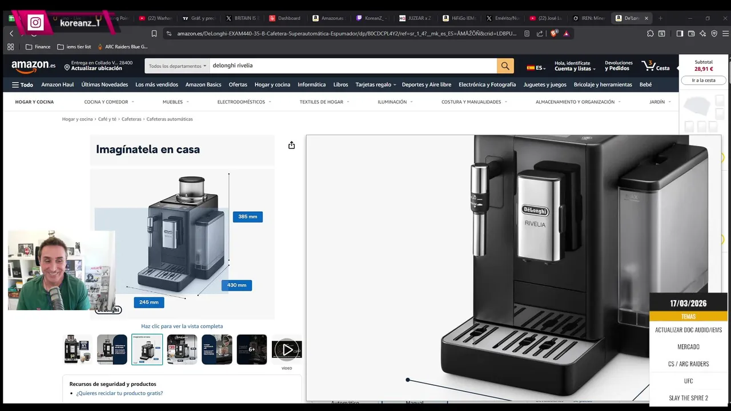Click the share icon next to Imagínatela en casa
Screen dimensions: 731x411
point(291,145)
